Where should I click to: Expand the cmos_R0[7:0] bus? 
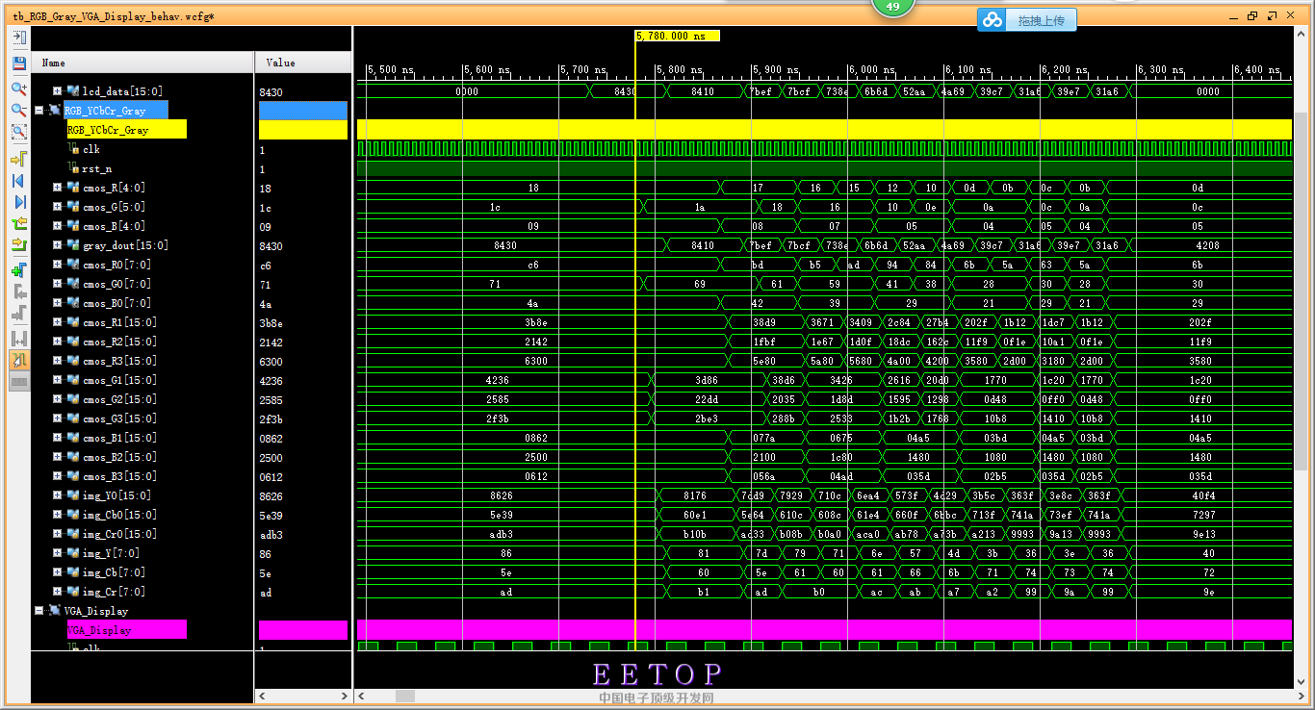(57, 265)
